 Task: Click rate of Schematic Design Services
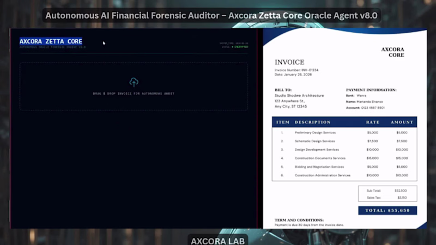pyautogui.click(x=373, y=141)
